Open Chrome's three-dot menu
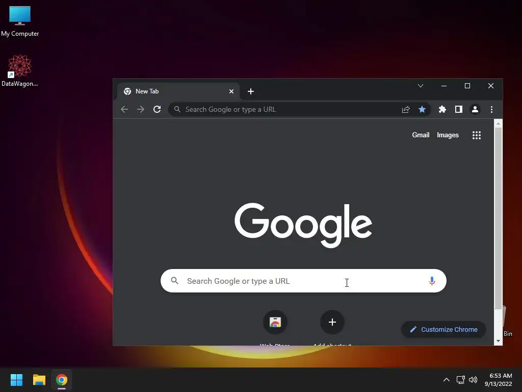Viewport: 522px width, 392px height. coord(491,109)
